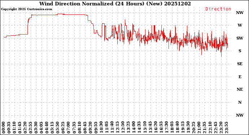
Task: Click the 02:20 time label
Action: 25,127
